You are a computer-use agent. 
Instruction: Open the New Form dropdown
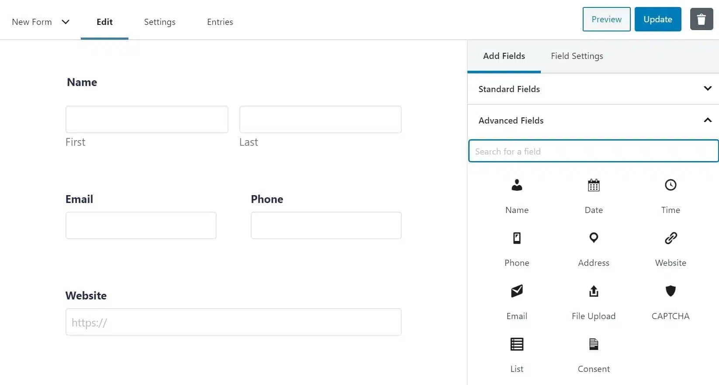click(66, 22)
